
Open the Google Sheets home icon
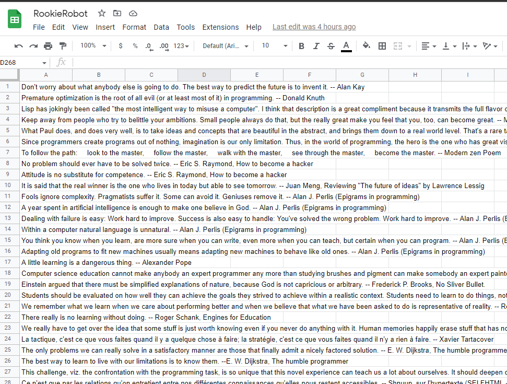(15, 19)
